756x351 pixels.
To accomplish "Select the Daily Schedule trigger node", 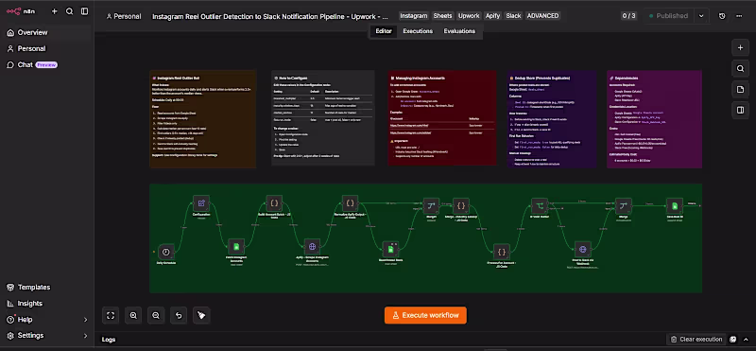I will pos(166,252).
